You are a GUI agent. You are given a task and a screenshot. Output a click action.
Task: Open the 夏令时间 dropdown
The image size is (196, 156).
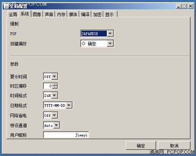pos(54,76)
